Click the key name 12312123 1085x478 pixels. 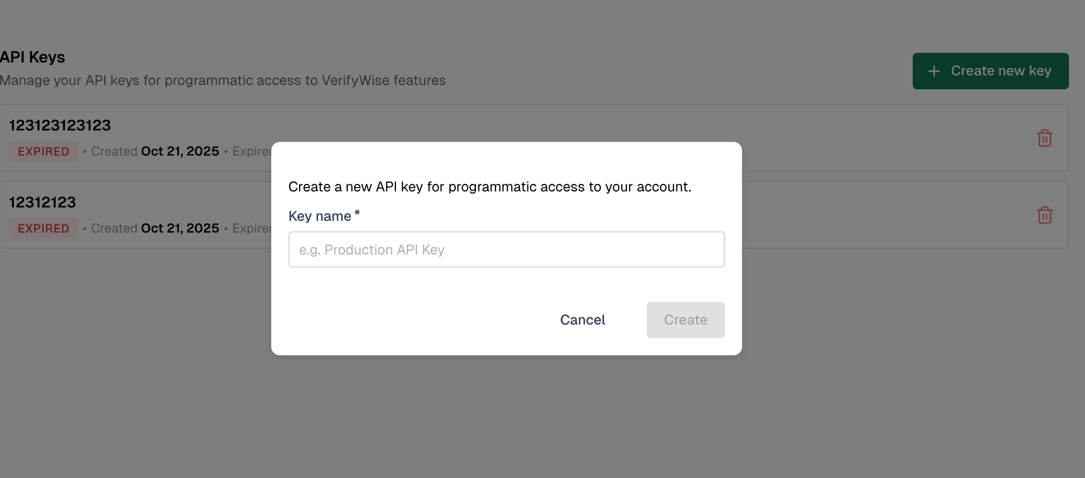[43, 202]
